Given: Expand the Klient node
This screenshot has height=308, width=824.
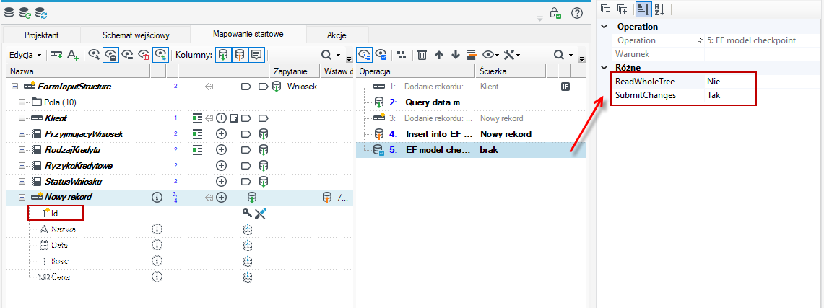Looking at the screenshot, I should 22,118.
